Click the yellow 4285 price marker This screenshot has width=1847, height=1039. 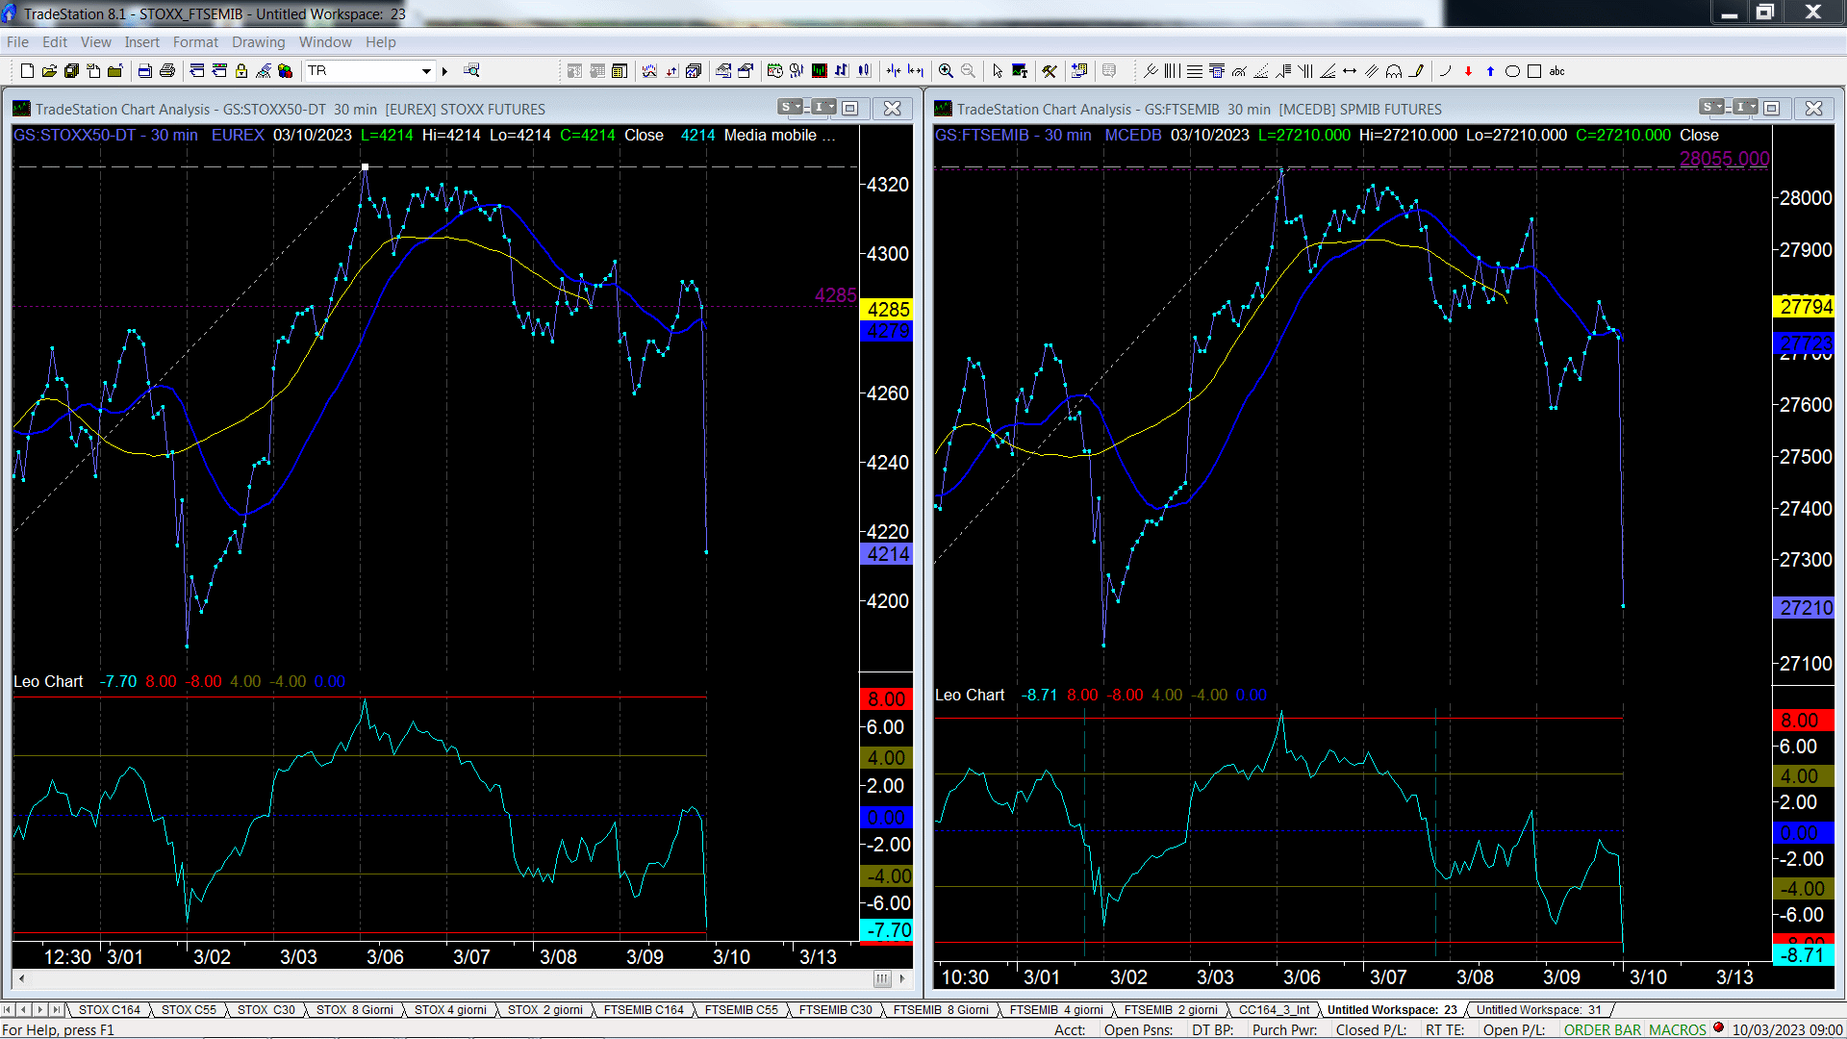tap(886, 310)
